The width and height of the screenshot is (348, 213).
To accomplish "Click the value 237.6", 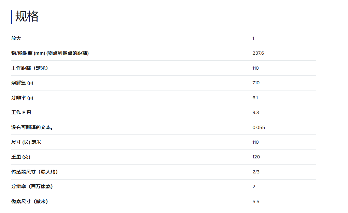I will (x=258, y=53).
